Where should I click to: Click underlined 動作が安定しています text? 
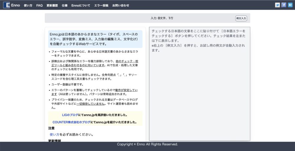tap(94, 92)
